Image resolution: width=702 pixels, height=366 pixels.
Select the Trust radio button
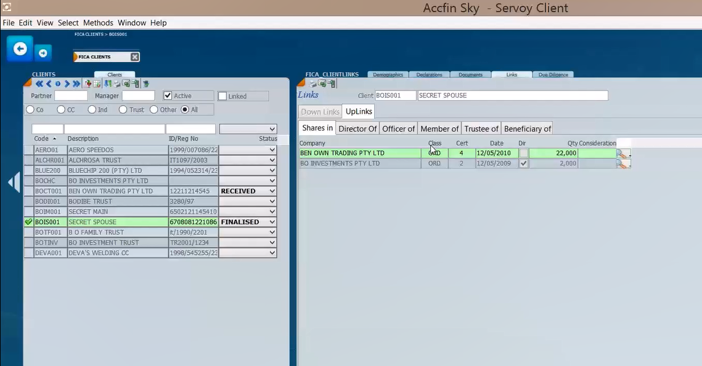tap(123, 109)
